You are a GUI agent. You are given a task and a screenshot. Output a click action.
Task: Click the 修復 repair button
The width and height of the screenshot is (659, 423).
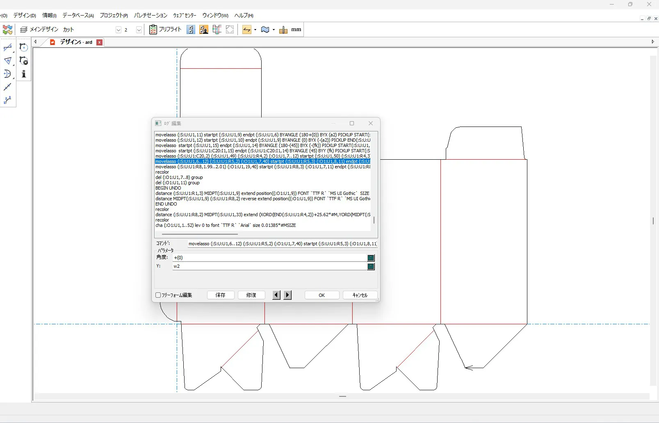click(251, 295)
